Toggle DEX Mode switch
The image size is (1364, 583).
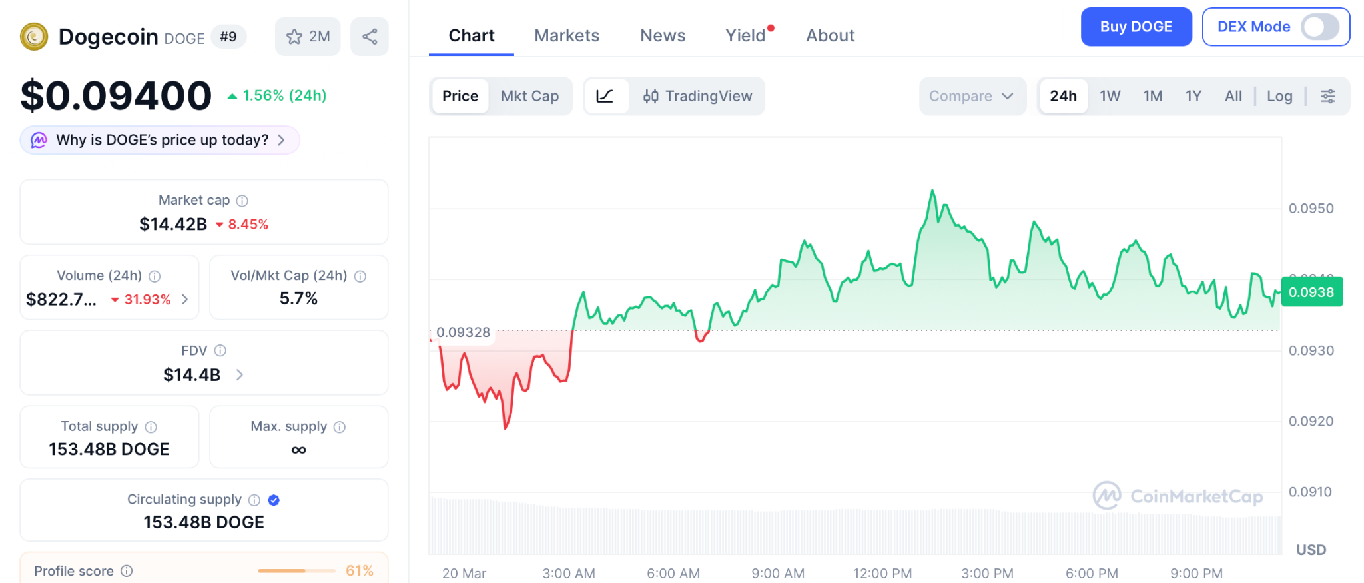coord(1320,27)
